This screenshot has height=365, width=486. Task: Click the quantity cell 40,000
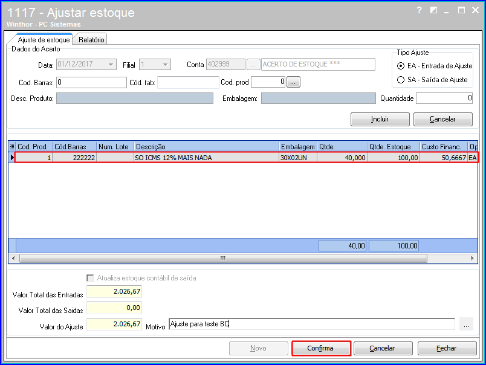point(342,158)
